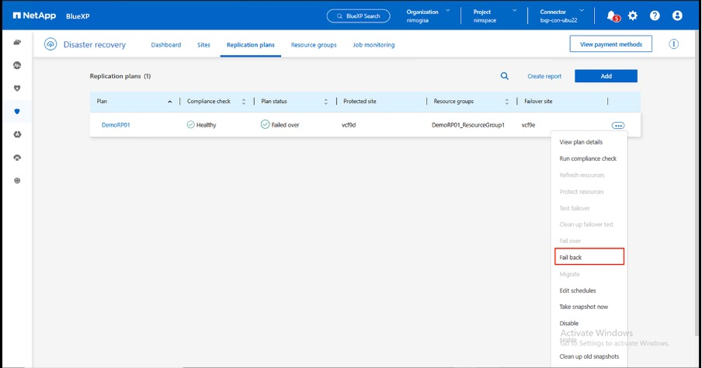Click the cloud Storage icon in left sidebar

point(17,42)
